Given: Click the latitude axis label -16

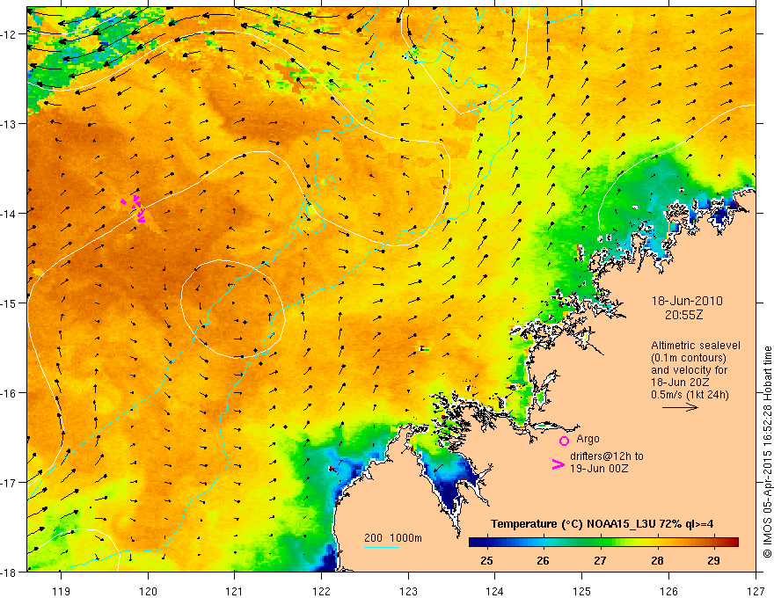Looking at the screenshot, I should click(x=9, y=393).
